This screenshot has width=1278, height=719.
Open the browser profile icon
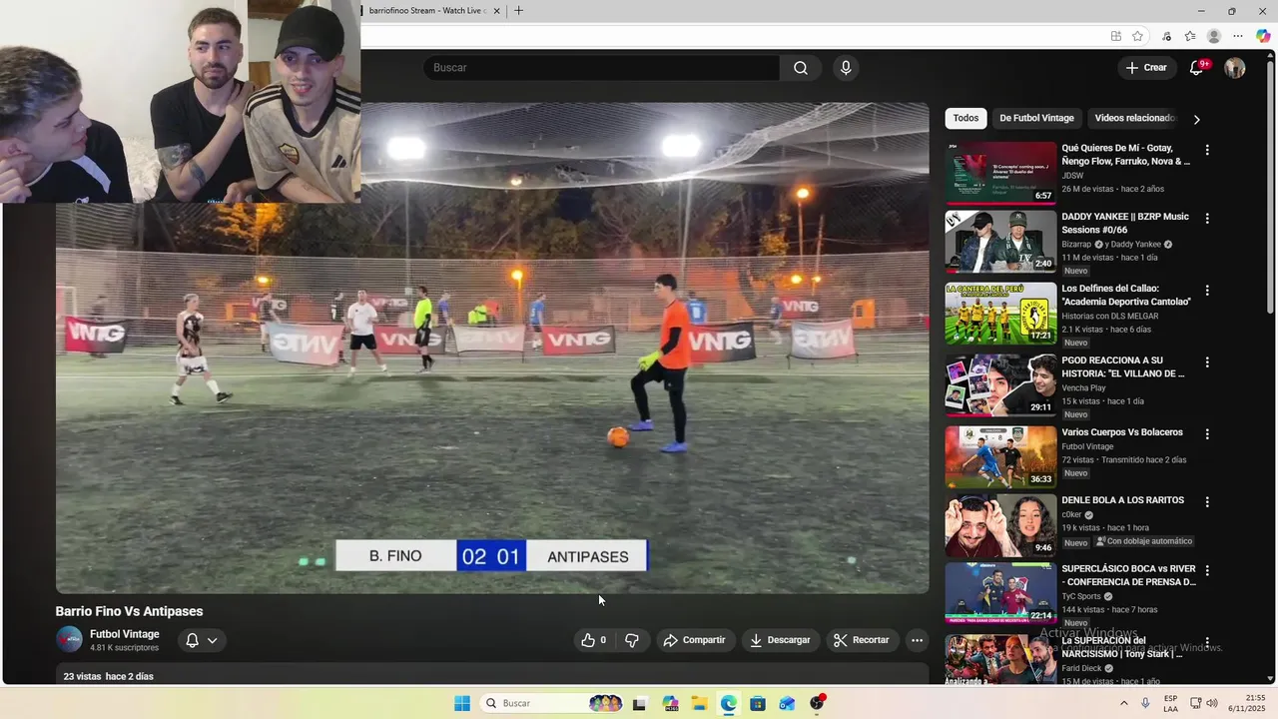tap(1214, 36)
